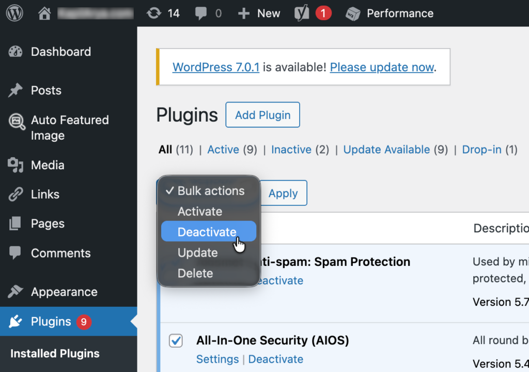Go to Pages in sidebar
The height and width of the screenshot is (372, 529).
coord(48,224)
